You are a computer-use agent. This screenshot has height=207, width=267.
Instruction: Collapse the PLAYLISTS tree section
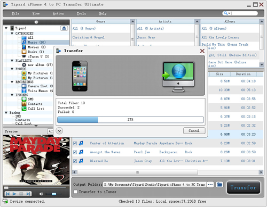[x=12, y=61]
